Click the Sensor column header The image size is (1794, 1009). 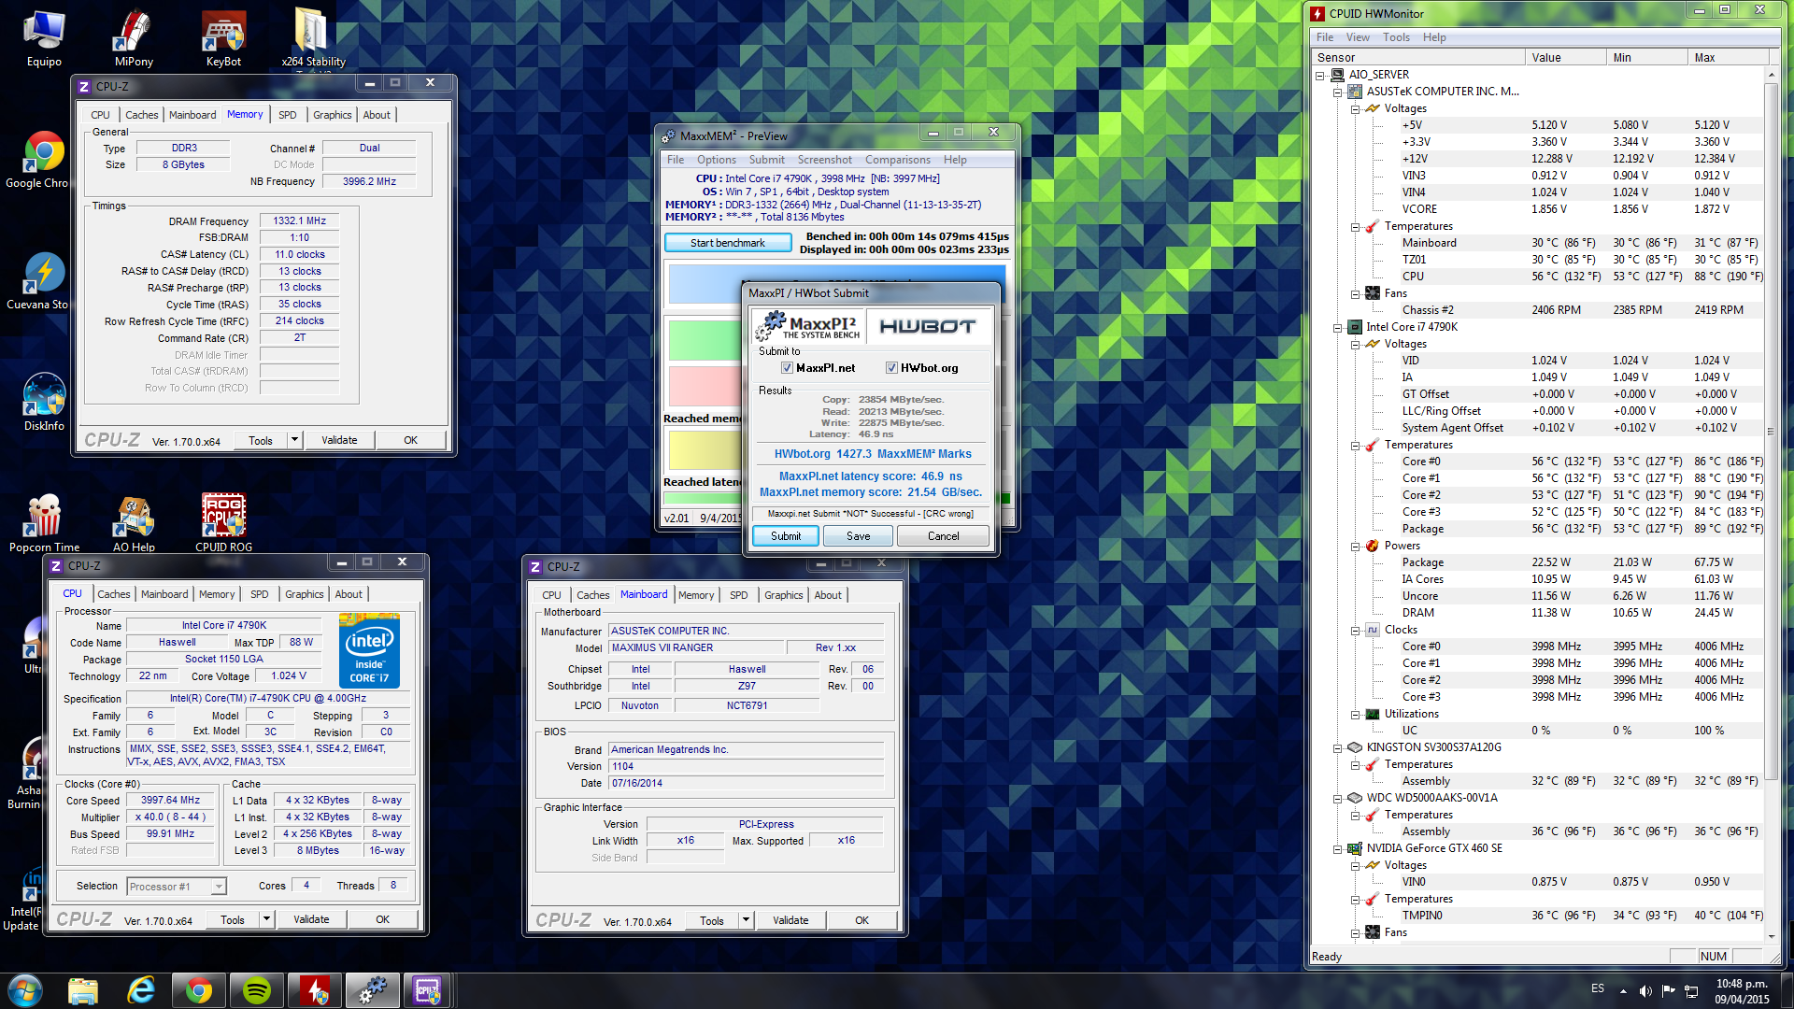[1418, 57]
